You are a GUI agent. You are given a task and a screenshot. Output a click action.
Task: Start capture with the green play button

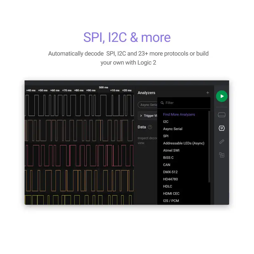pyautogui.click(x=222, y=96)
